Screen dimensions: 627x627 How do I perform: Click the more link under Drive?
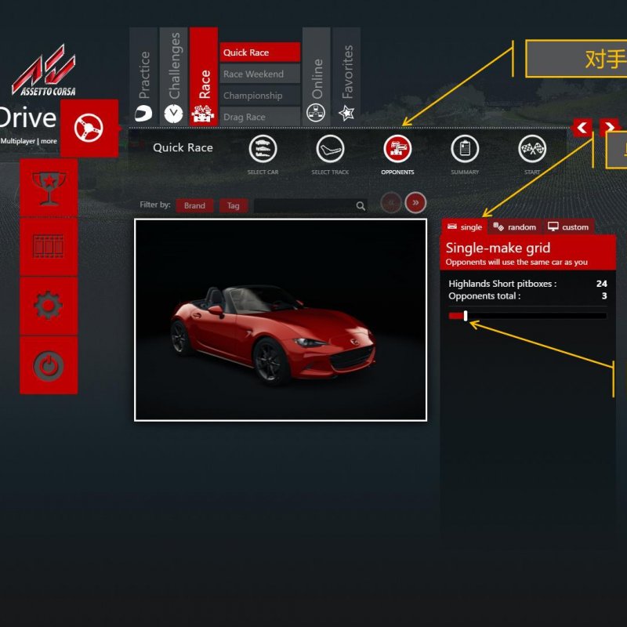(49, 141)
